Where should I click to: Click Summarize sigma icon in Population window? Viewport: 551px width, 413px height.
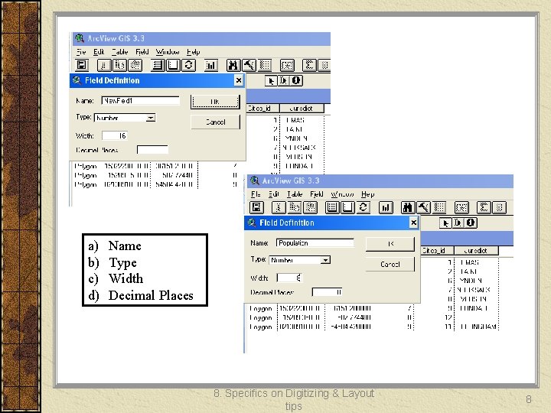[x=484, y=207]
